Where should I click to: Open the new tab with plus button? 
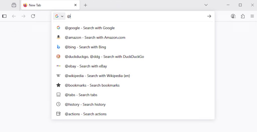tap(85, 5)
